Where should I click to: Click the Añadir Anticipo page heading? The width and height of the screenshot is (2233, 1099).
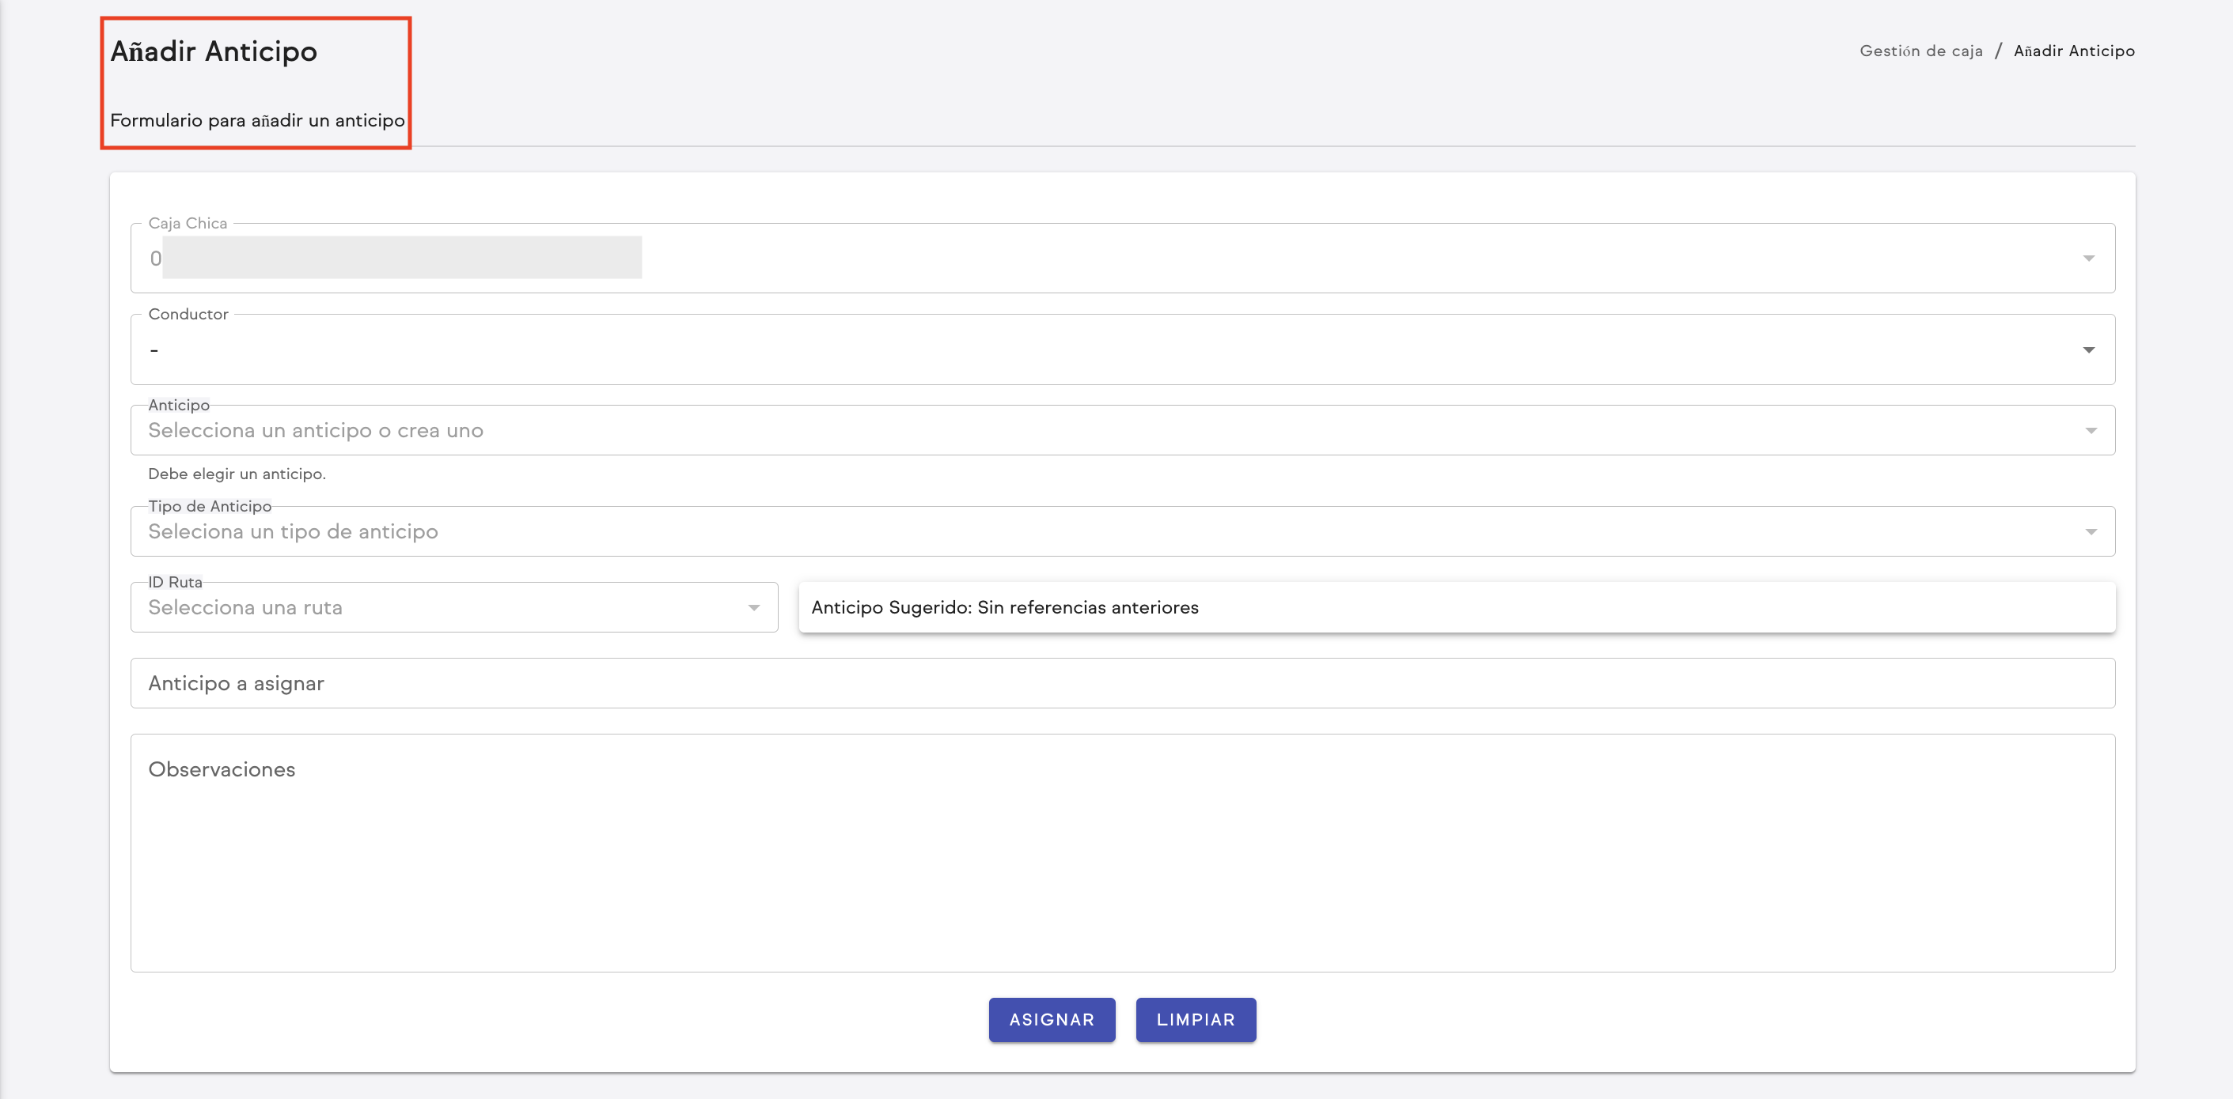pos(213,52)
